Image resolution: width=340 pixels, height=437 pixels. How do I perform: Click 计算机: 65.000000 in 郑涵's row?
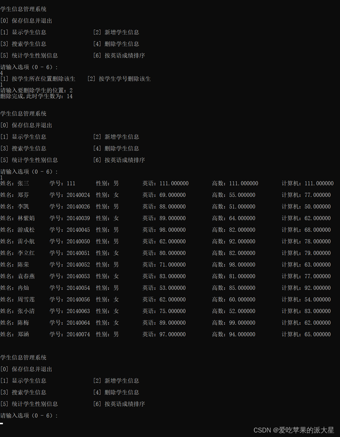306,334
